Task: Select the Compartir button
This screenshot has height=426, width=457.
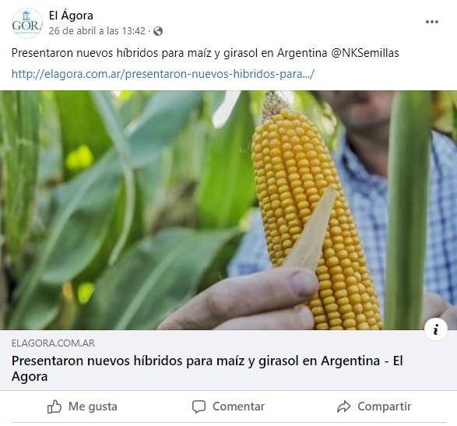Action: pyautogui.click(x=374, y=407)
